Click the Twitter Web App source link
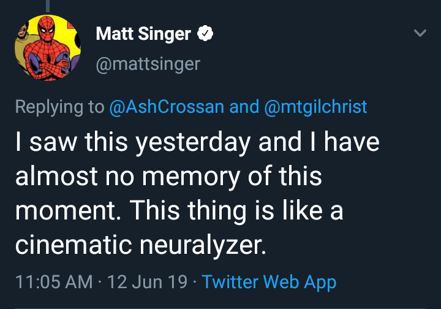The width and height of the screenshot is (441, 309). pyautogui.click(x=269, y=282)
